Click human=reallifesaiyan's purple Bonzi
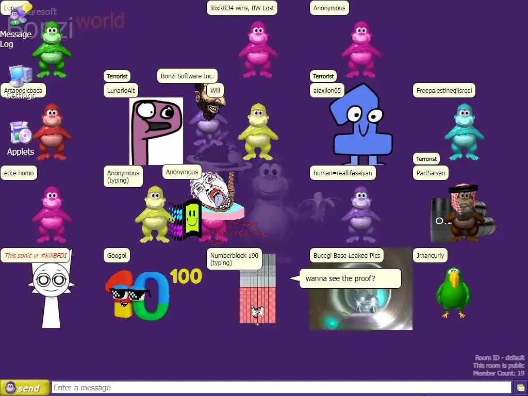The height and width of the screenshot is (396, 528). tap(361, 214)
